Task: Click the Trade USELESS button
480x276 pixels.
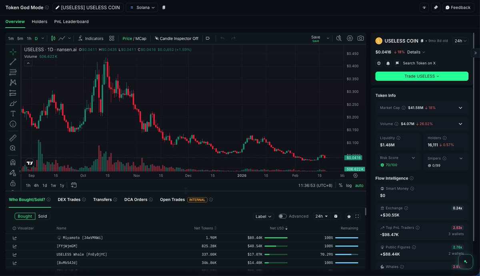Action: [x=422, y=76]
